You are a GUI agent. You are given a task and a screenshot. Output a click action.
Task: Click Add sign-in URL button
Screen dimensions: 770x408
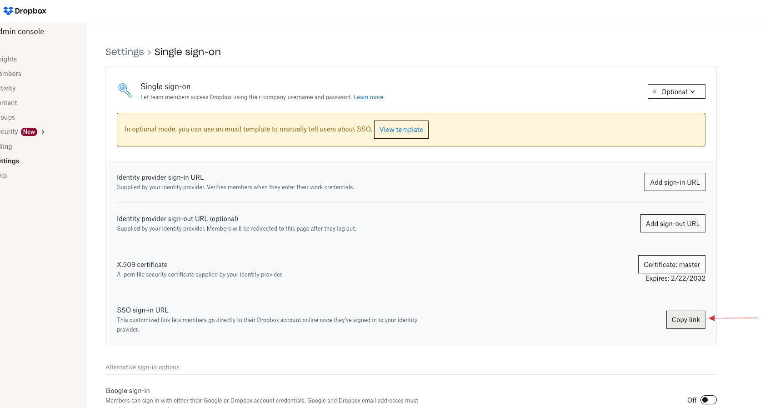click(675, 182)
